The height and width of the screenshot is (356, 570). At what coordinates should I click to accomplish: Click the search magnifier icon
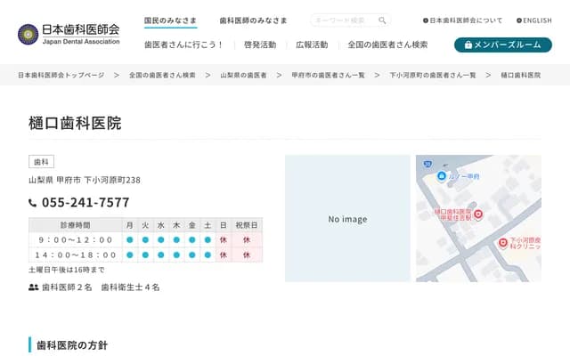(x=382, y=20)
